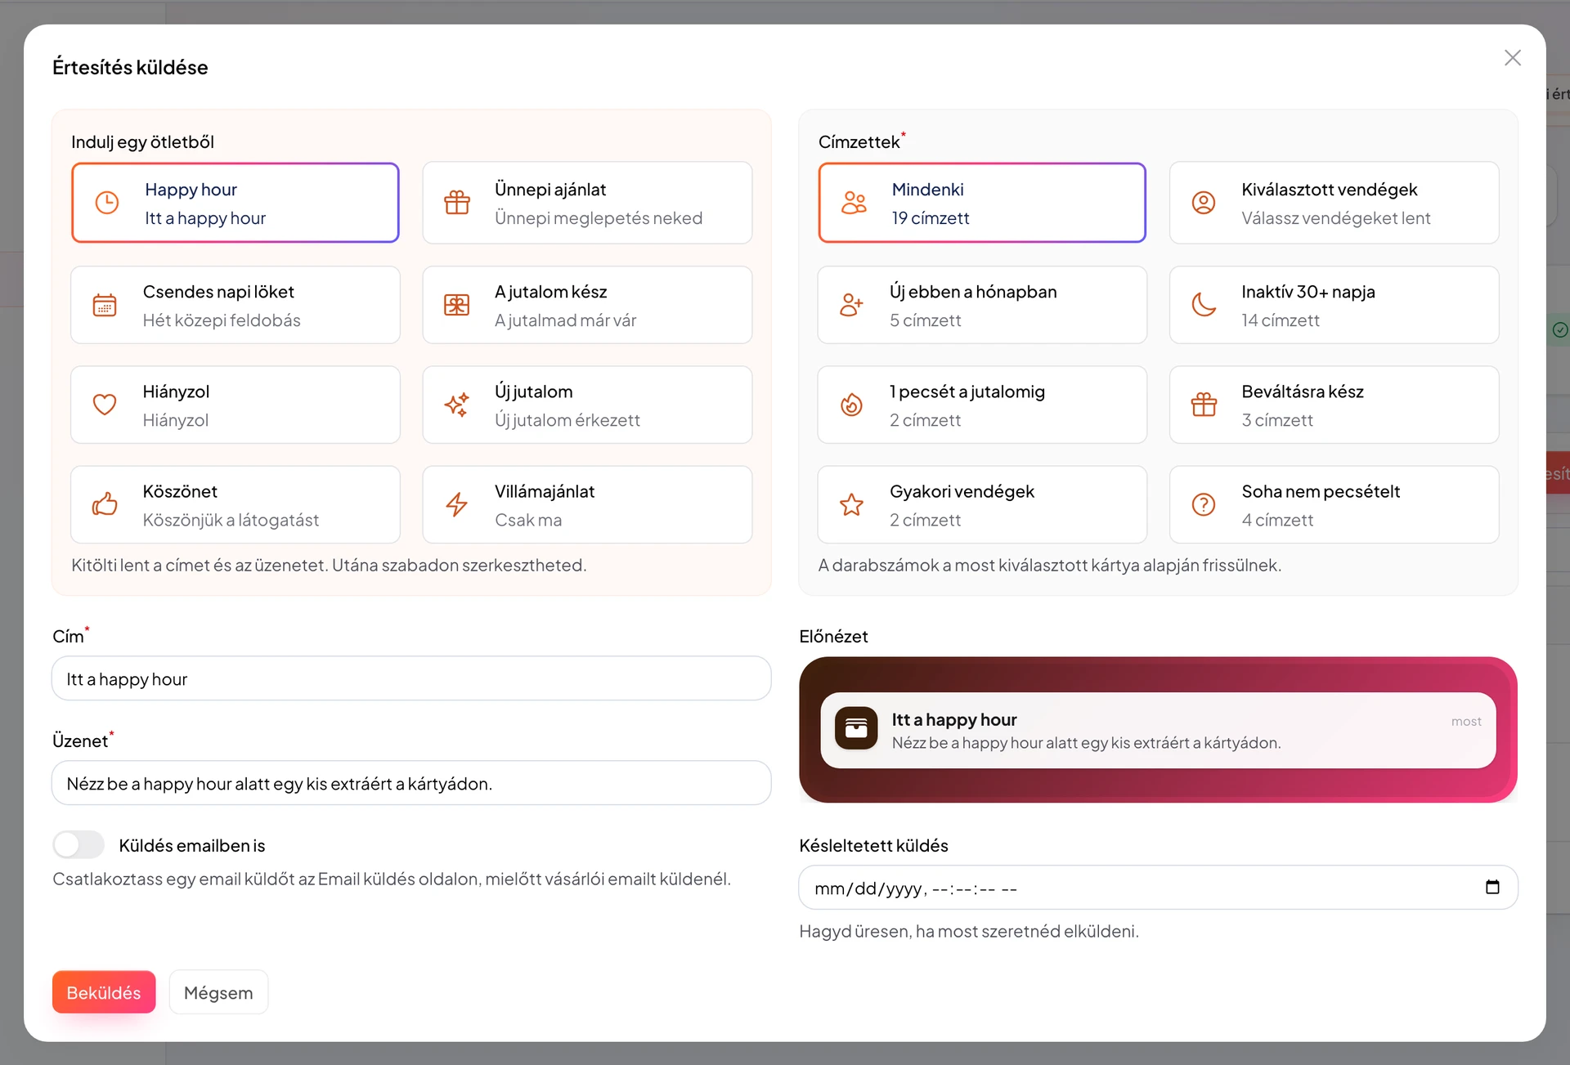Click the thumbs-up icon on Köszönet card

tap(105, 504)
